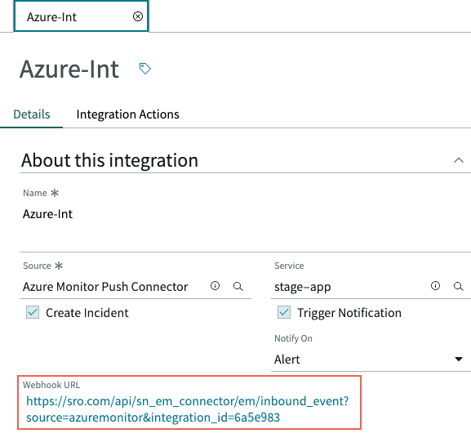Viewport: 471px width, 438px height.
Task: Click the Service label
Action: coord(289,266)
